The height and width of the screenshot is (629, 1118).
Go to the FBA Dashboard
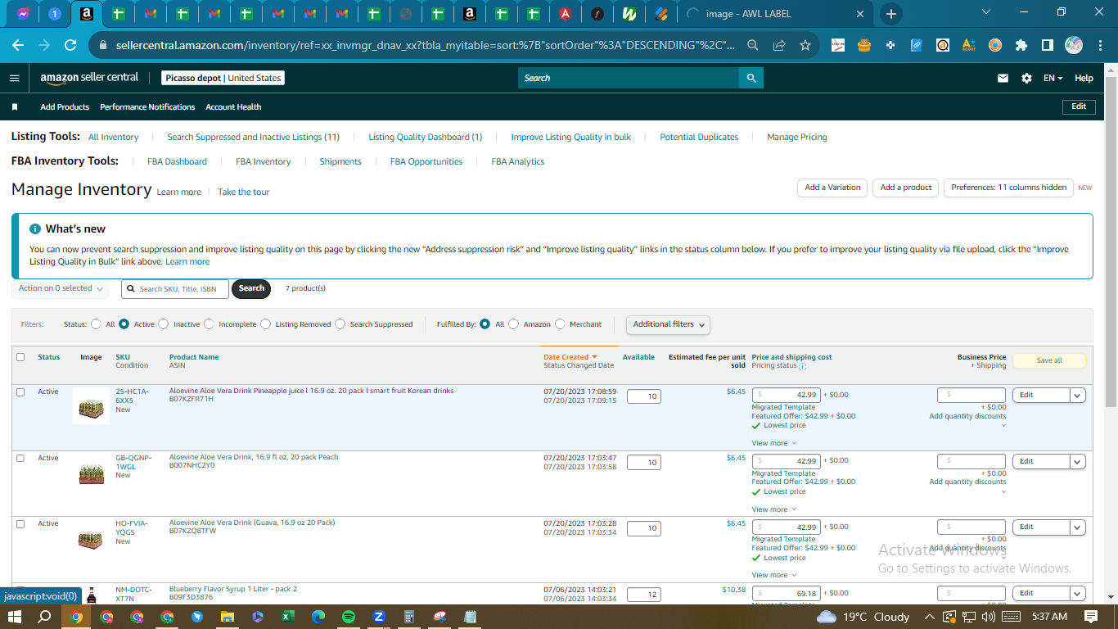coord(177,162)
